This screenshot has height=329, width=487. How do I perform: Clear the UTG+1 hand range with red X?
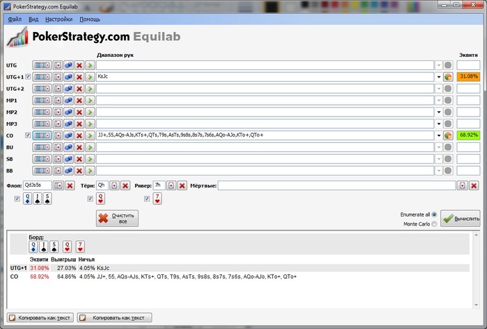(79, 77)
